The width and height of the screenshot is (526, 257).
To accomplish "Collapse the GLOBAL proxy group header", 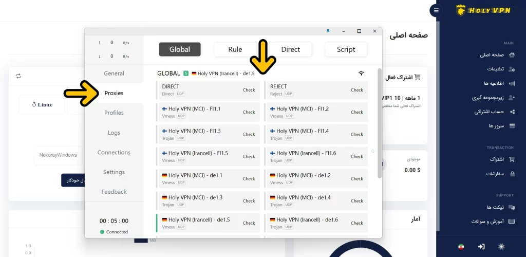I will coord(169,74).
